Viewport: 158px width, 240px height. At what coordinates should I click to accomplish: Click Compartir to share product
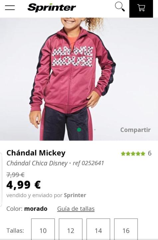point(135,130)
